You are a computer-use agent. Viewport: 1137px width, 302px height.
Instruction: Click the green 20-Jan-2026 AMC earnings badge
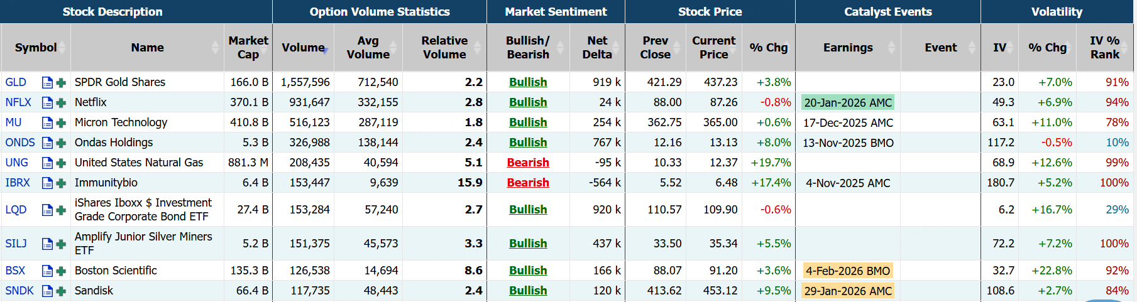[x=848, y=103]
